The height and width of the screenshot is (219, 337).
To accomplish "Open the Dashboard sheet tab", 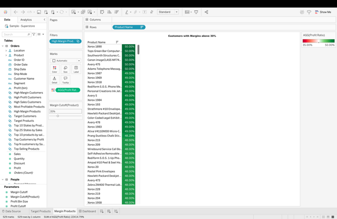I will (87, 211).
